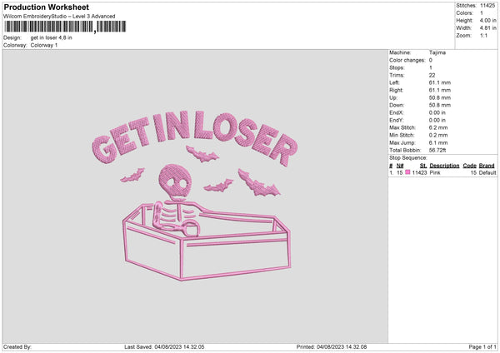
Task: Click the 'Brand' column header
Action: 487,166
